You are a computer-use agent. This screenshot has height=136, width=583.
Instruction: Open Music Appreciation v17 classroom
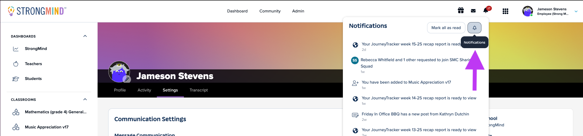pyautogui.click(x=47, y=127)
